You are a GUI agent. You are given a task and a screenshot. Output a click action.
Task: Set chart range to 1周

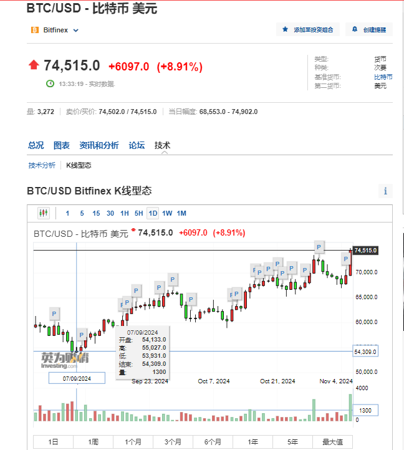(93, 442)
